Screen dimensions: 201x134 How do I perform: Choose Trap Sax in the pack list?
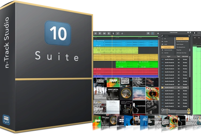coord(182,50)
